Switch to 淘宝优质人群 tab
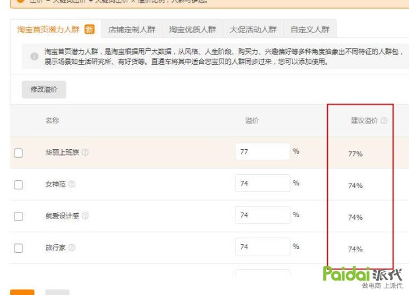 click(193, 30)
